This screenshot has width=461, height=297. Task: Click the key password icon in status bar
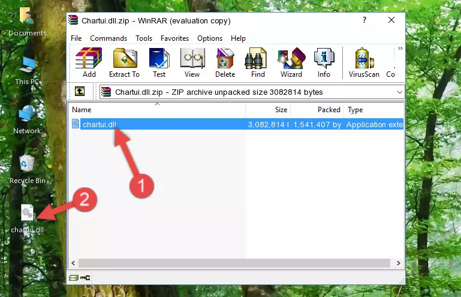coord(85,278)
